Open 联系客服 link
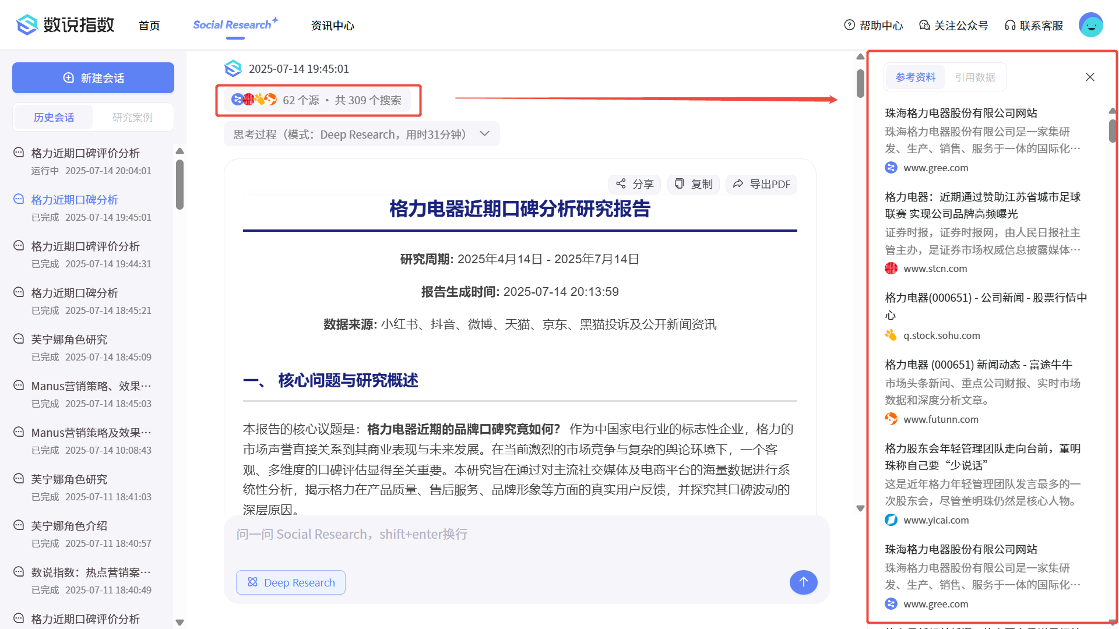The height and width of the screenshot is (629, 1119). pyautogui.click(x=1034, y=26)
